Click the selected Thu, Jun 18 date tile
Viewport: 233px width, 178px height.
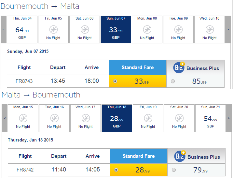pos(117,118)
